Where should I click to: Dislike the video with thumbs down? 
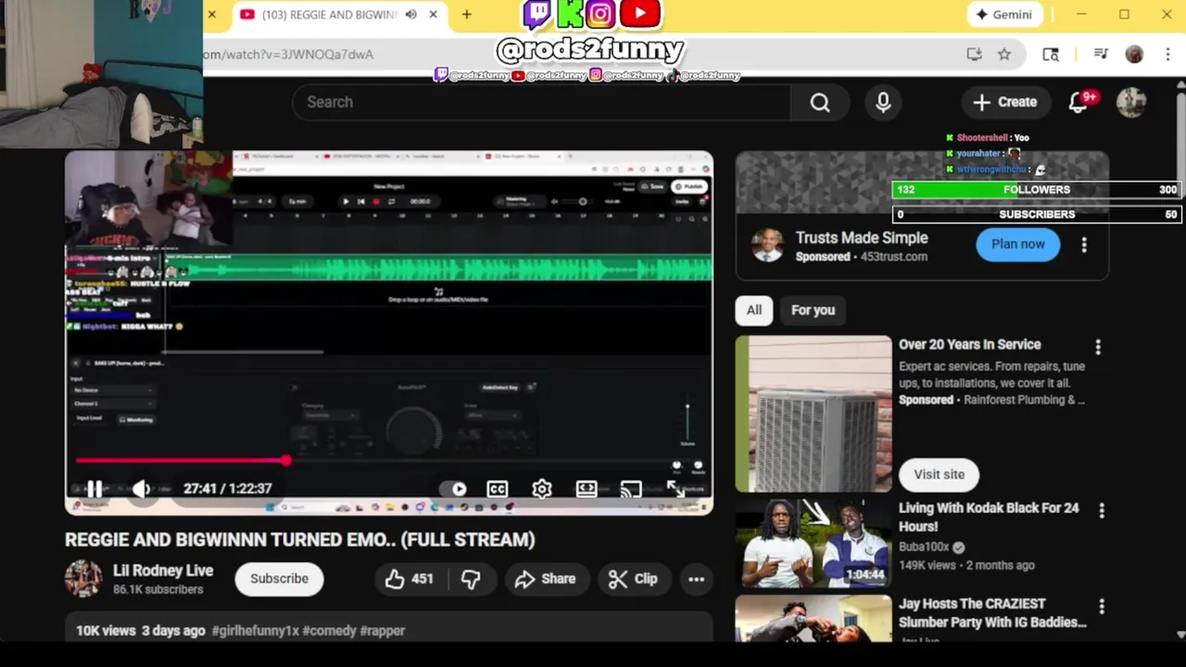[x=471, y=579]
